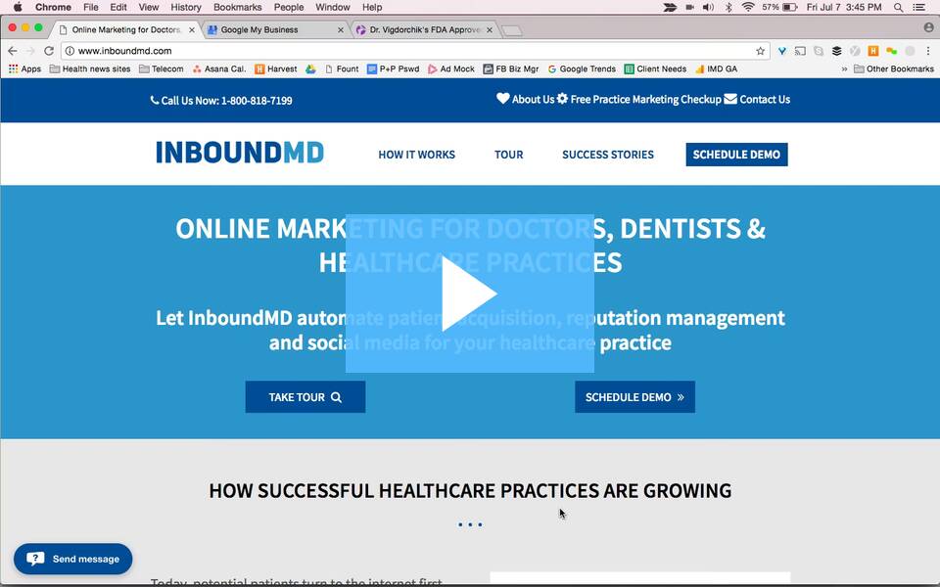Open Chrome three-dot menu
The width and height of the screenshot is (940, 587).
coord(928,51)
